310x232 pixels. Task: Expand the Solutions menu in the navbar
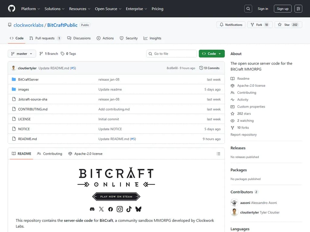coord(54,9)
